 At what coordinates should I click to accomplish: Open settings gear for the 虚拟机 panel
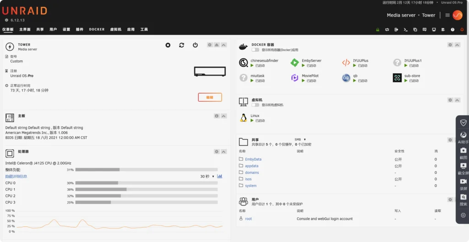tap(450, 100)
